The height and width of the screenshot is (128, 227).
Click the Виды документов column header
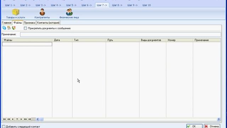[153, 40]
